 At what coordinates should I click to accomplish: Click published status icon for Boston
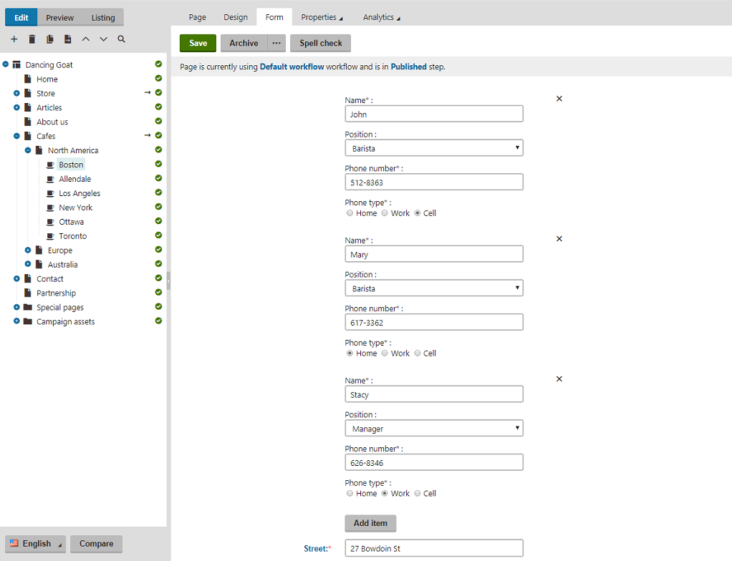(159, 164)
